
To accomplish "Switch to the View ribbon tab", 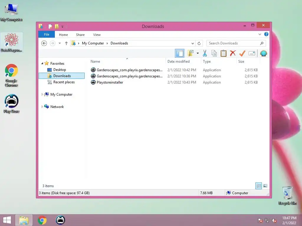I will 97,35.
